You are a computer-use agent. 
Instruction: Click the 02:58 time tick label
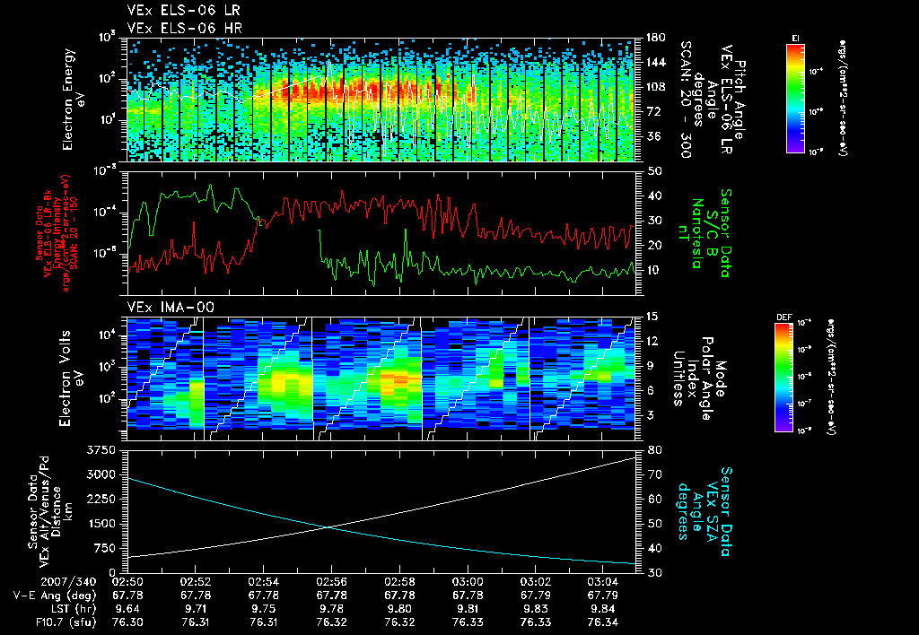point(399,582)
